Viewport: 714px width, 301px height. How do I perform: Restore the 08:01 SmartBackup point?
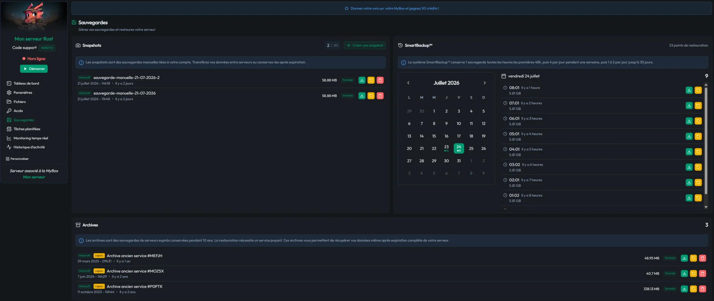pyautogui.click(x=698, y=90)
